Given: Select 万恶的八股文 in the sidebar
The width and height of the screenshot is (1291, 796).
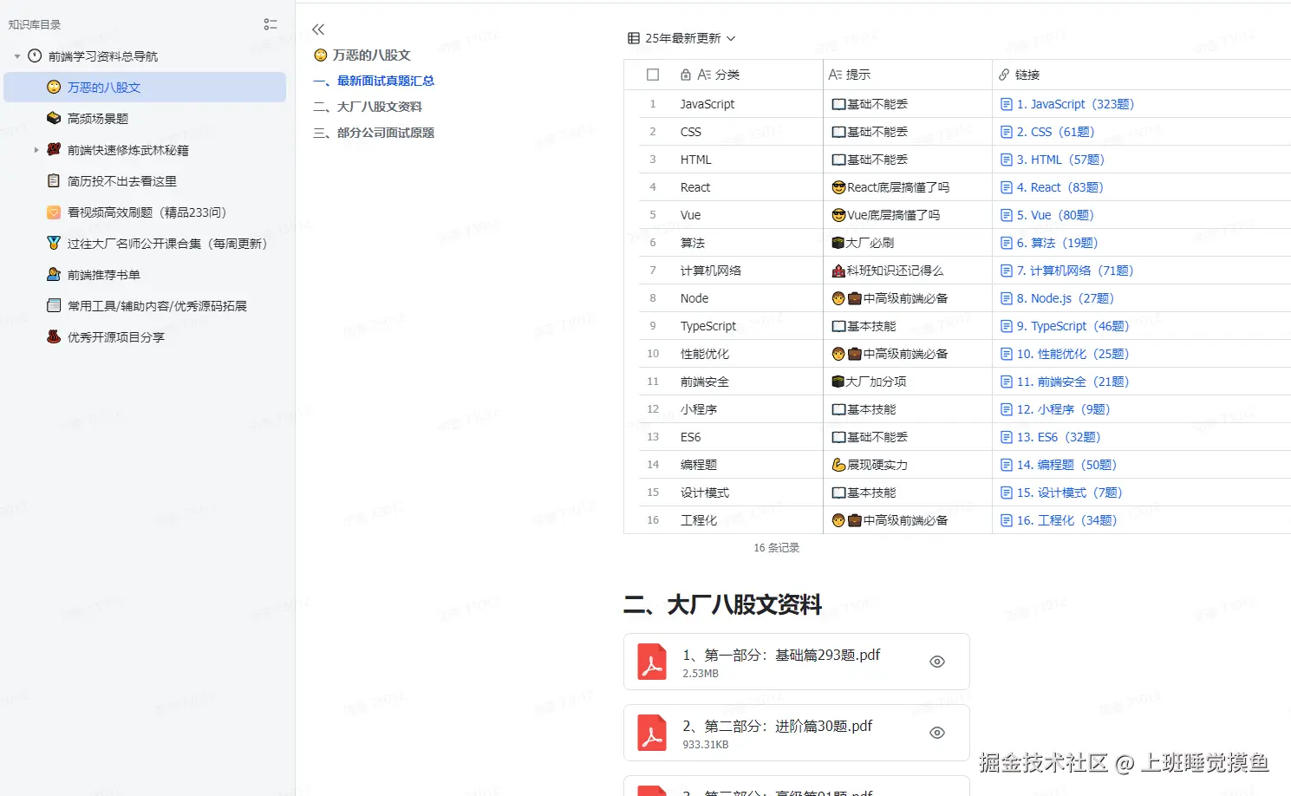Looking at the screenshot, I should pos(145,88).
